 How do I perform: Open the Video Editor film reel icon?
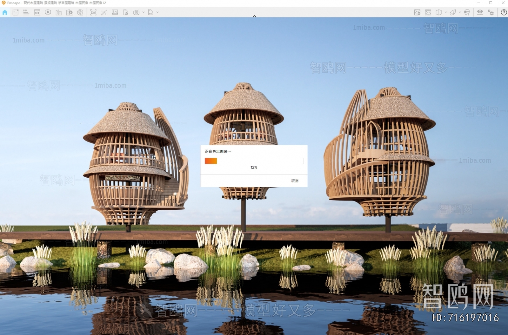[80, 12]
